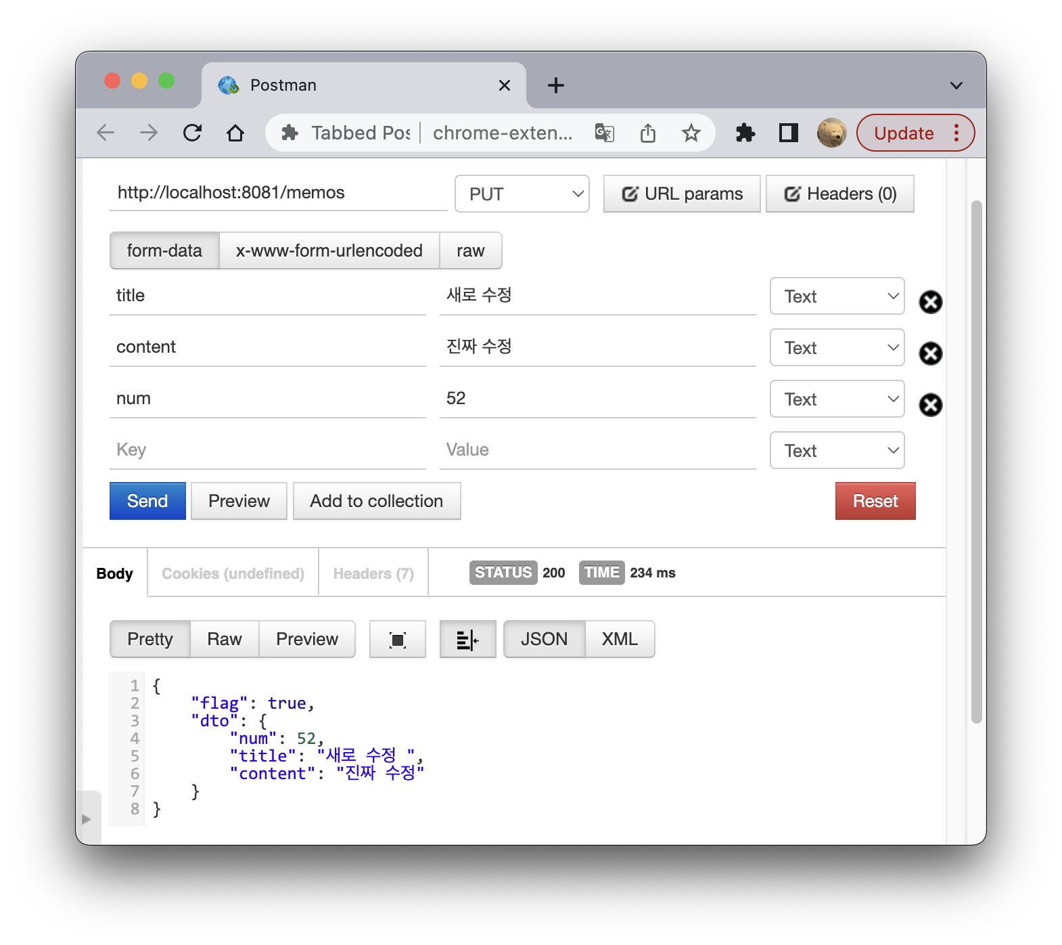Switch response view to Raw
Viewport: 1062px width, 945px height.
click(x=225, y=639)
